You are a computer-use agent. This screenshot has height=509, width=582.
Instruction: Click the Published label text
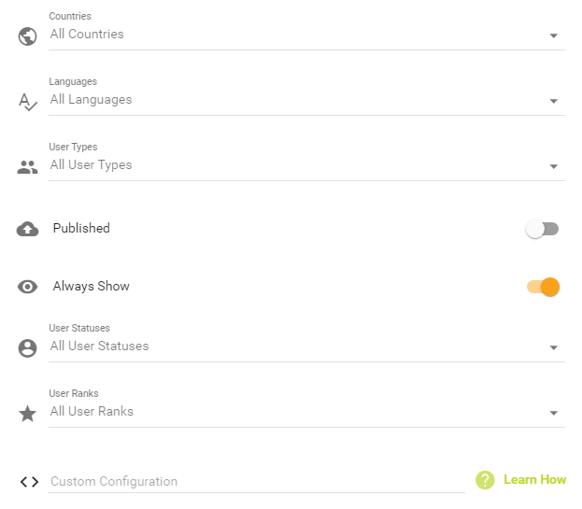click(81, 229)
